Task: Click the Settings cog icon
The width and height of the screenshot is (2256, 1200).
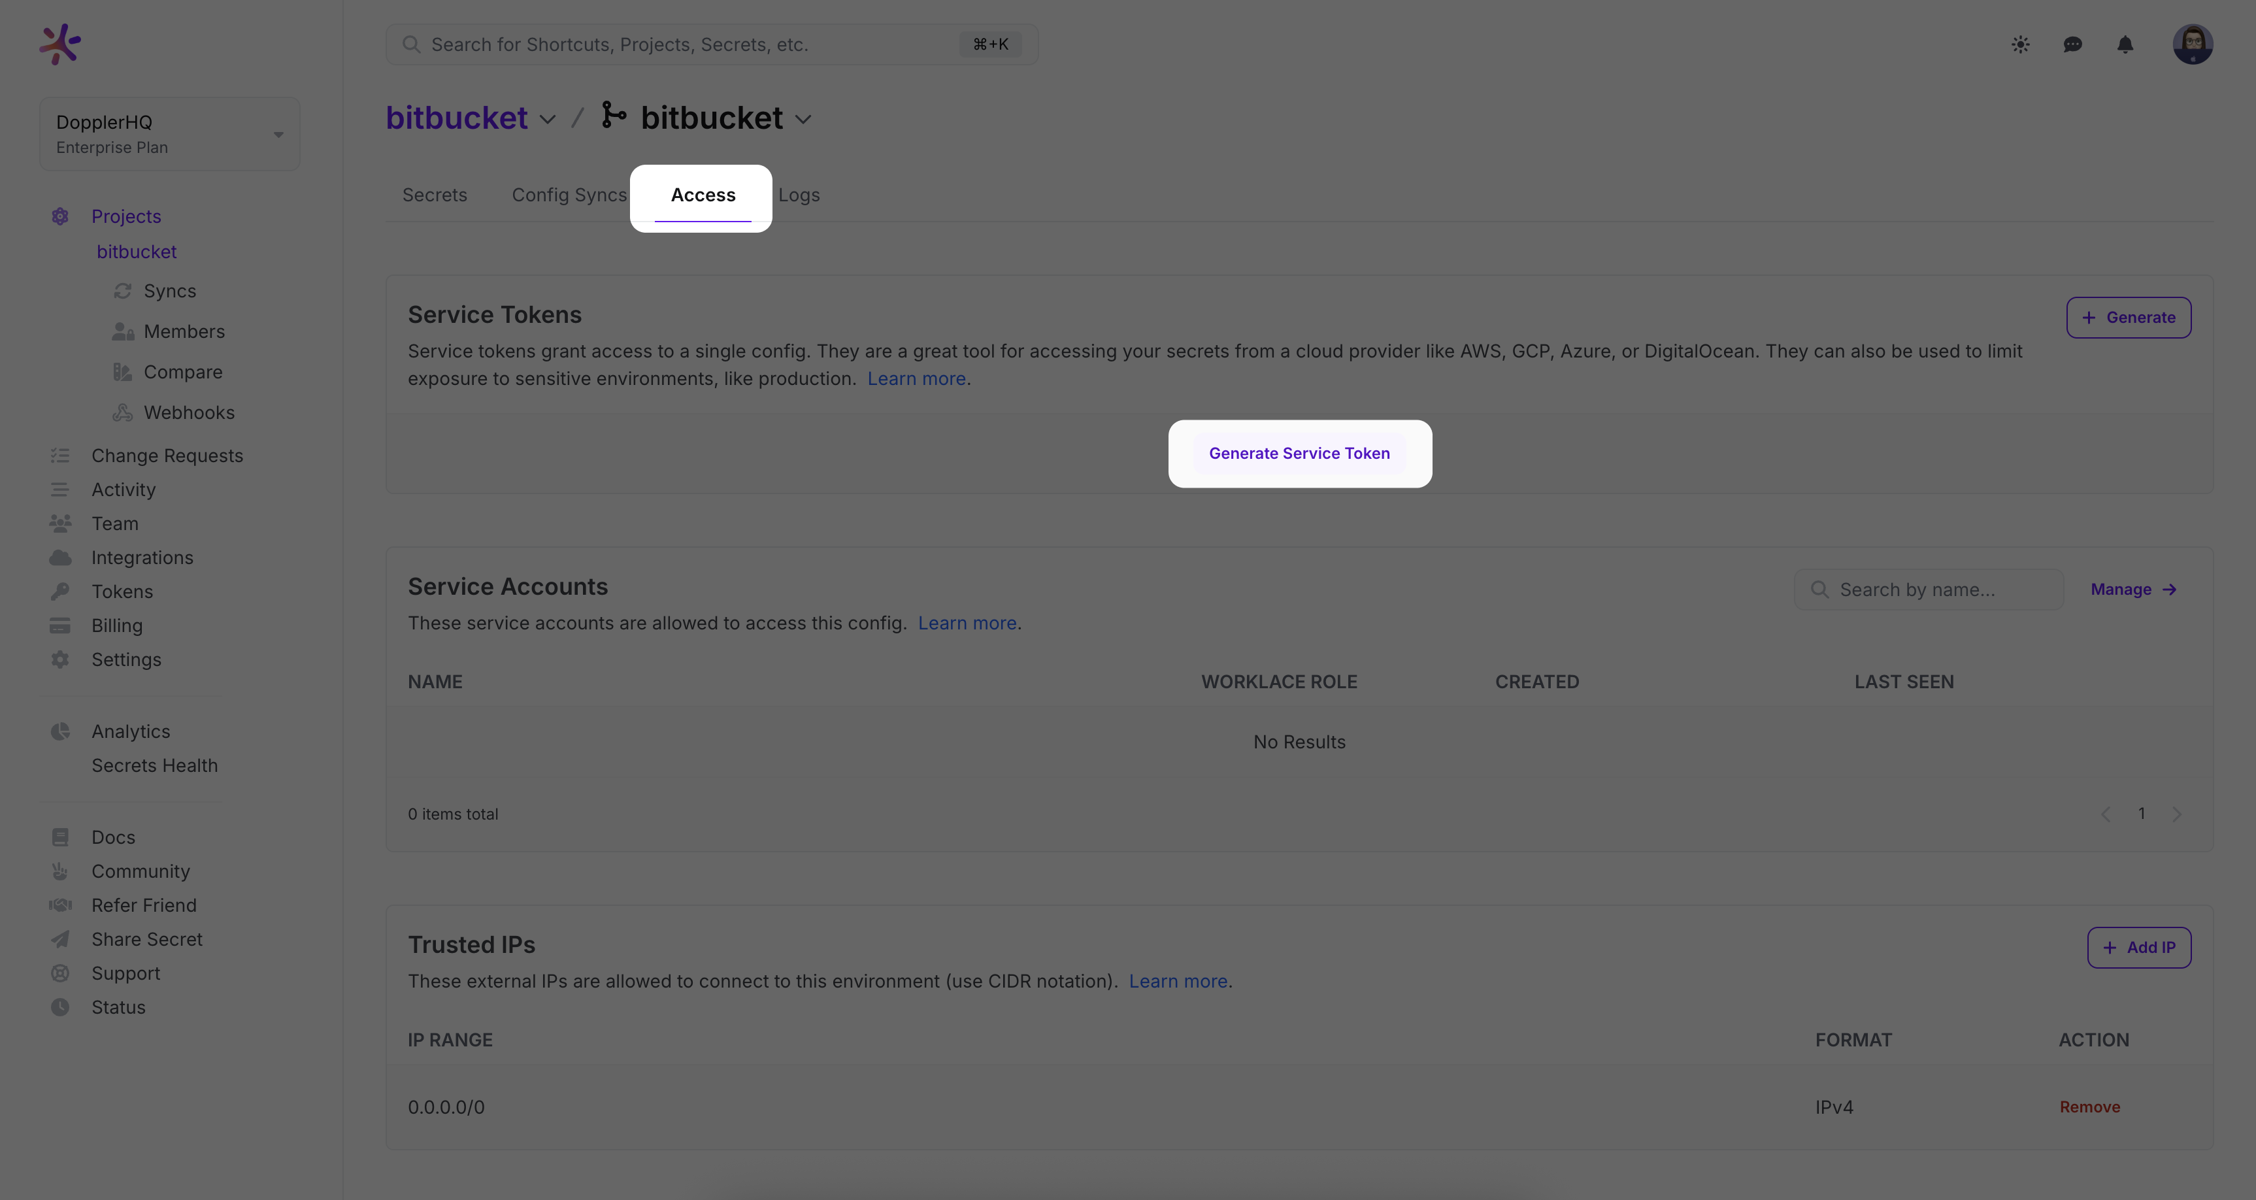Action: 59,659
